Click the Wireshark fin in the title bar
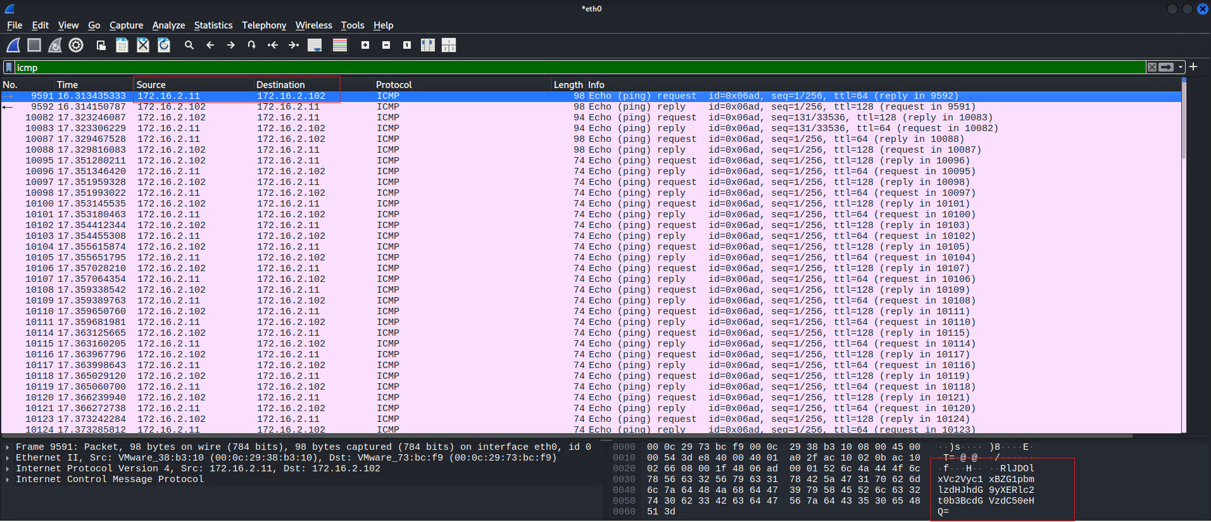 (x=9, y=8)
